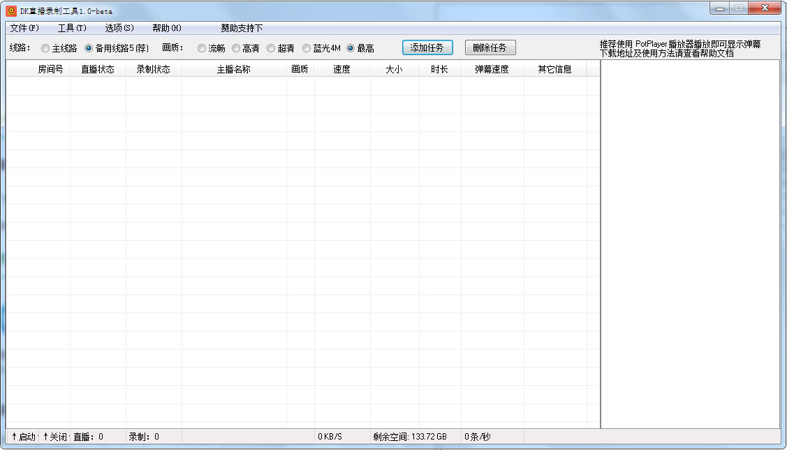The width and height of the screenshot is (787, 450).
Task: Select 蓝光4M quality option
Action: [x=307, y=48]
